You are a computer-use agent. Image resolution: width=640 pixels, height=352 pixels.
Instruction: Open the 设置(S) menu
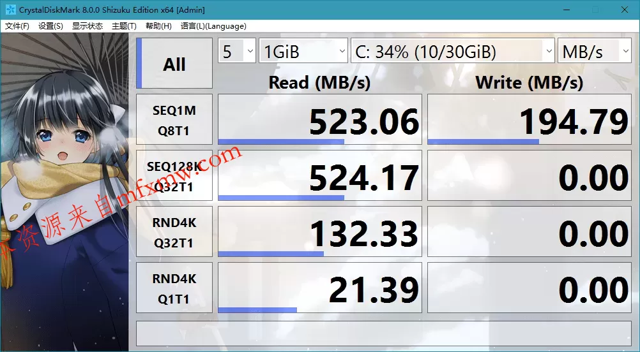(x=50, y=26)
